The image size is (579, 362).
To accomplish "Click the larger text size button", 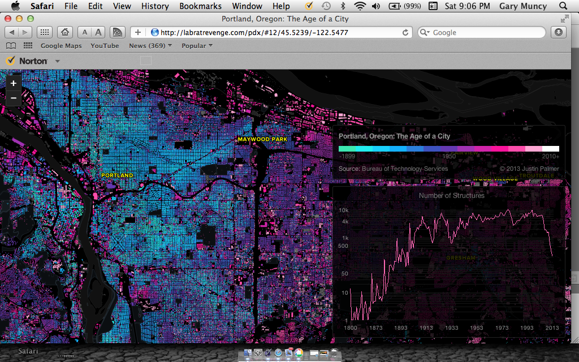I will coord(98,32).
